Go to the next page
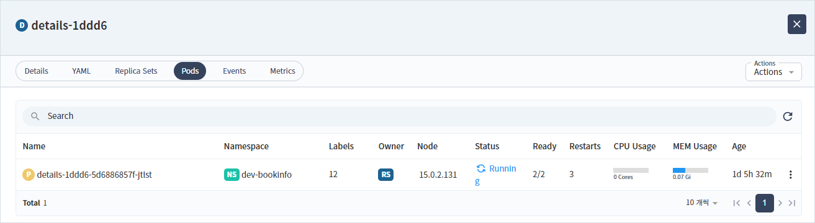This screenshot has height=223, width=815. [780, 203]
